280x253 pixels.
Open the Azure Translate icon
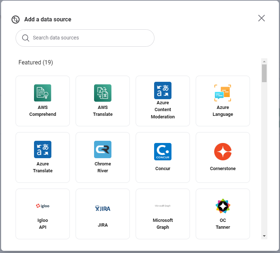point(42,149)
